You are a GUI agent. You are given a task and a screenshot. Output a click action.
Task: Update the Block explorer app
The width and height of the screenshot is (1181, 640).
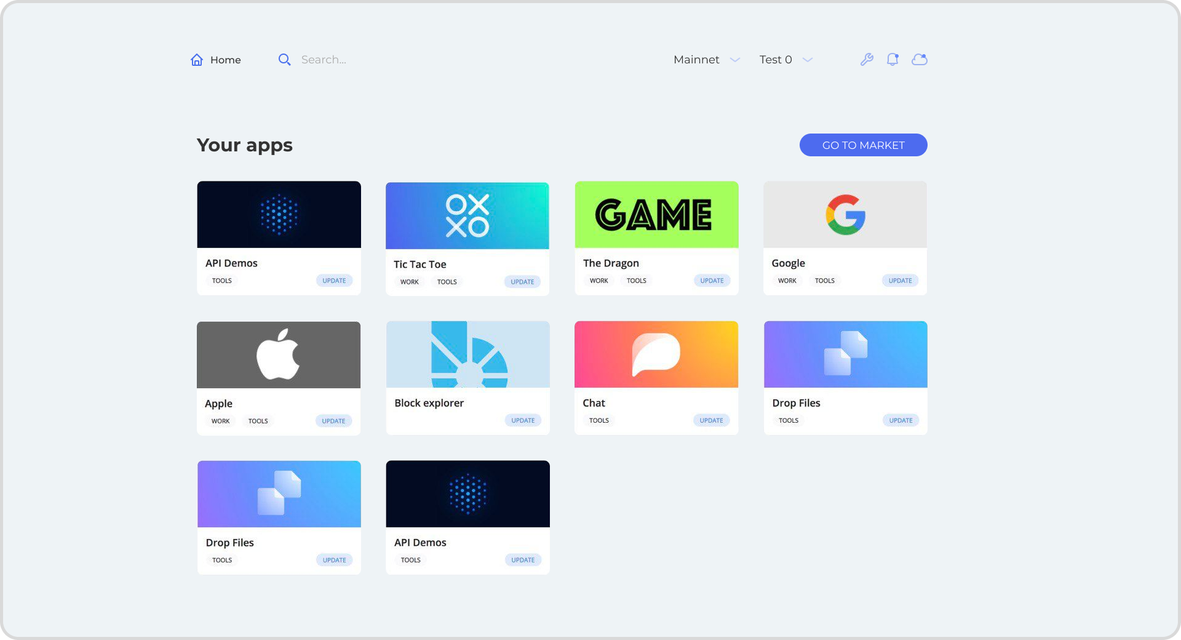pos(523,420)
